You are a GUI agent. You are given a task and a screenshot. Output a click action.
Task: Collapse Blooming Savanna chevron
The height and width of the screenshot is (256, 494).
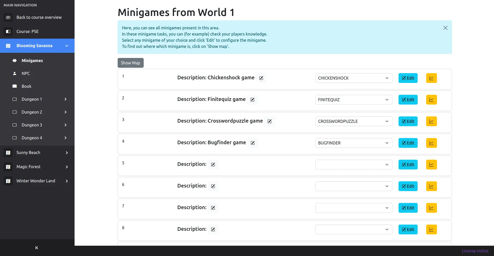[67, 46]
